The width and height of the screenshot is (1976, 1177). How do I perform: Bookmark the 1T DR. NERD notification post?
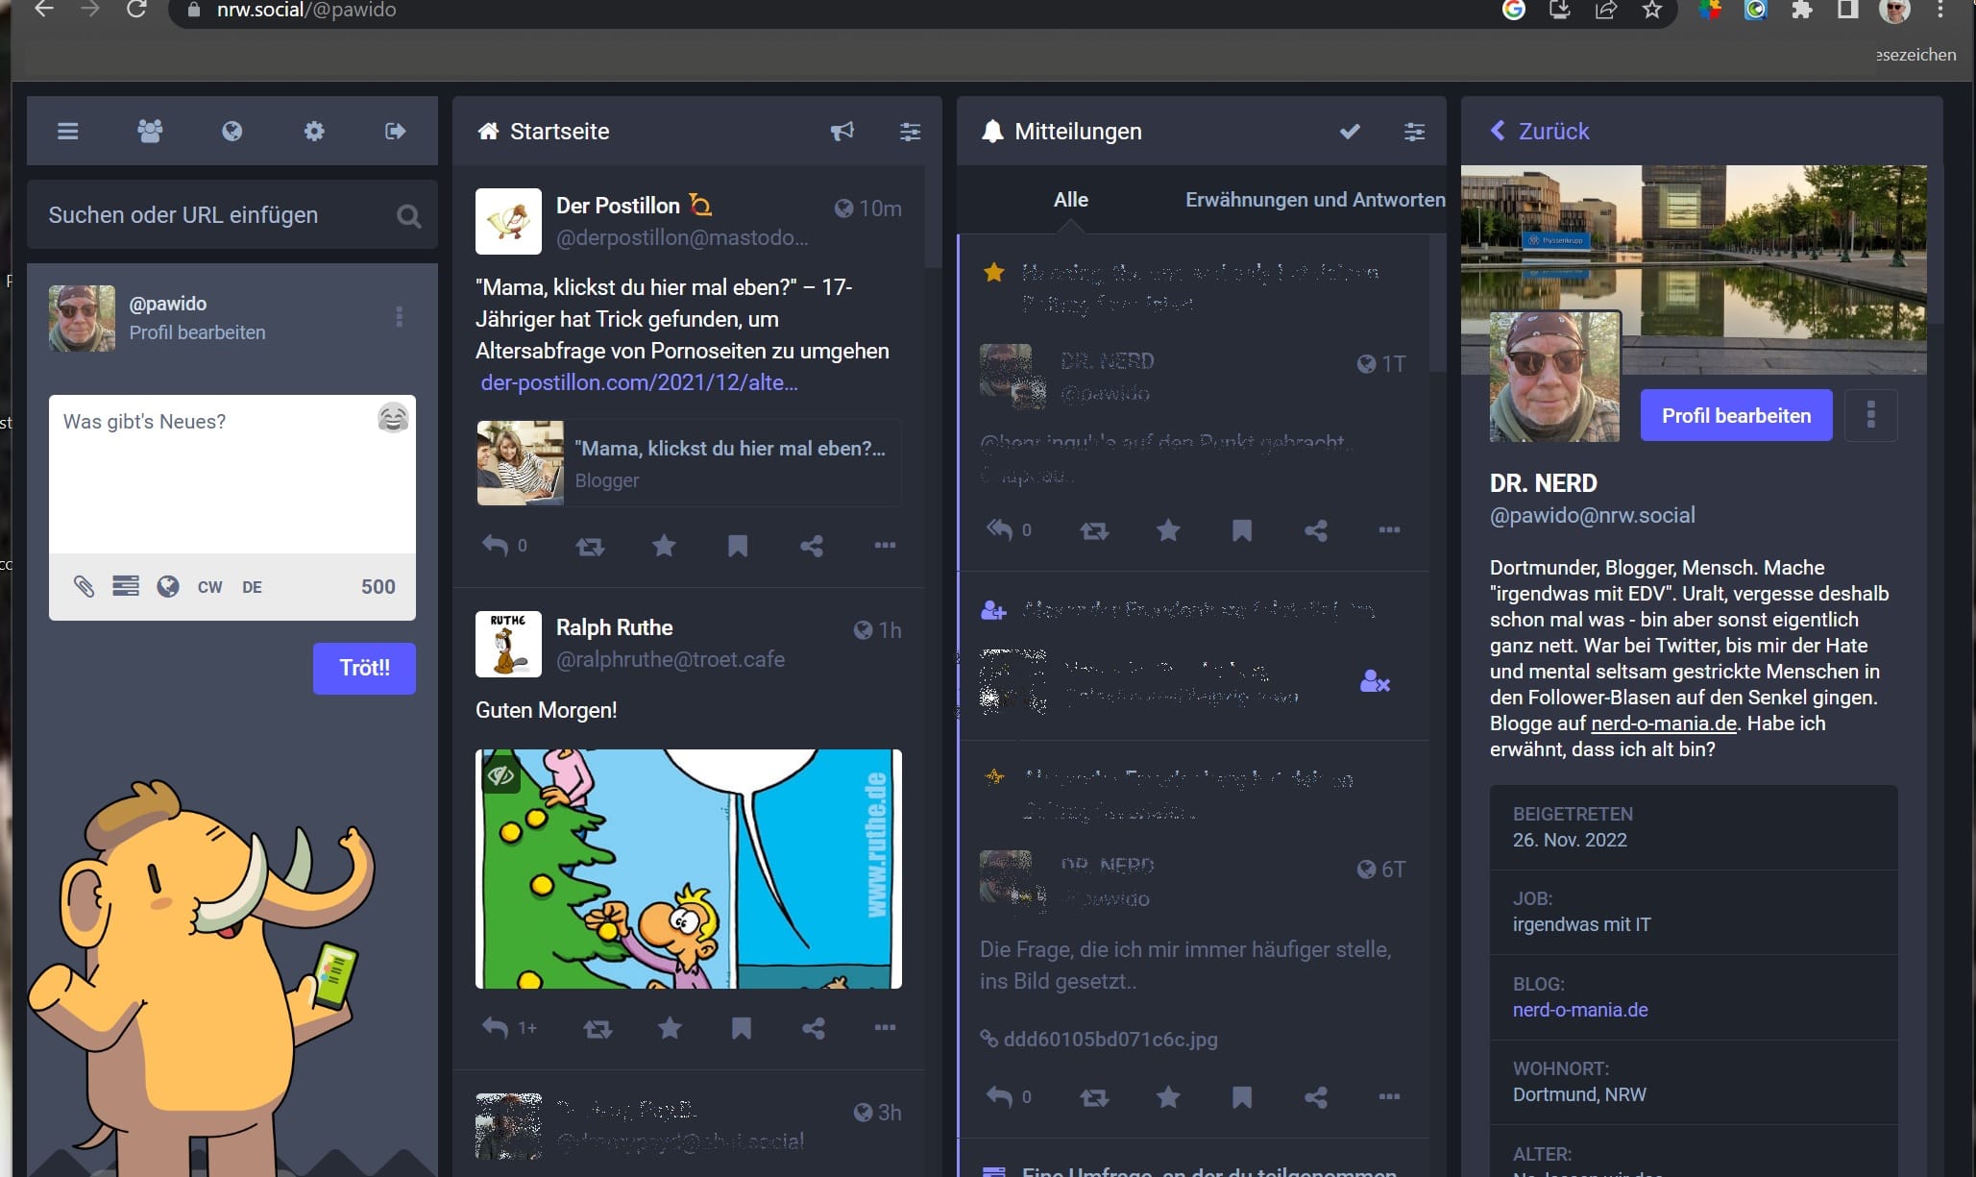pos(1242,529)
